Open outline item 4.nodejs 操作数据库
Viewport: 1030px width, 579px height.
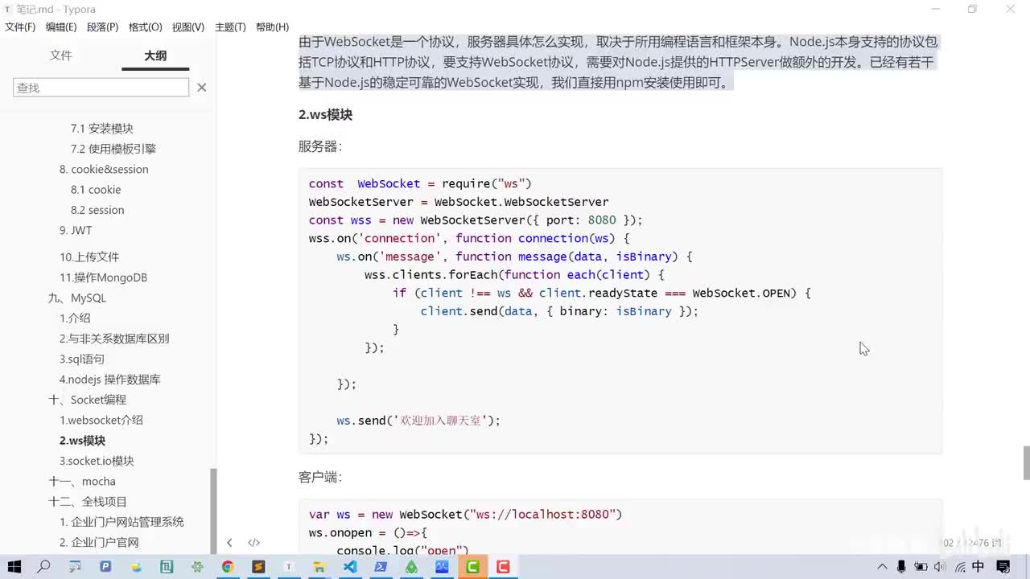click(x=110, y=380)
